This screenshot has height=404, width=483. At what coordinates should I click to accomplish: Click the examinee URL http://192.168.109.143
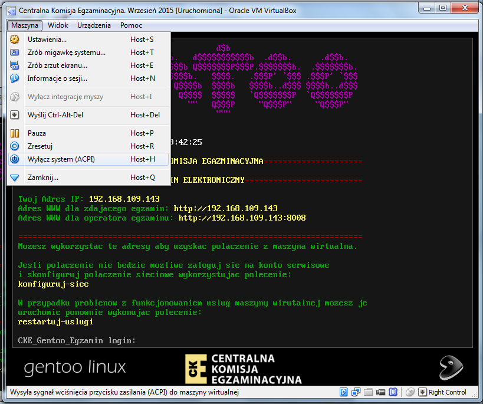click(226, 208)
